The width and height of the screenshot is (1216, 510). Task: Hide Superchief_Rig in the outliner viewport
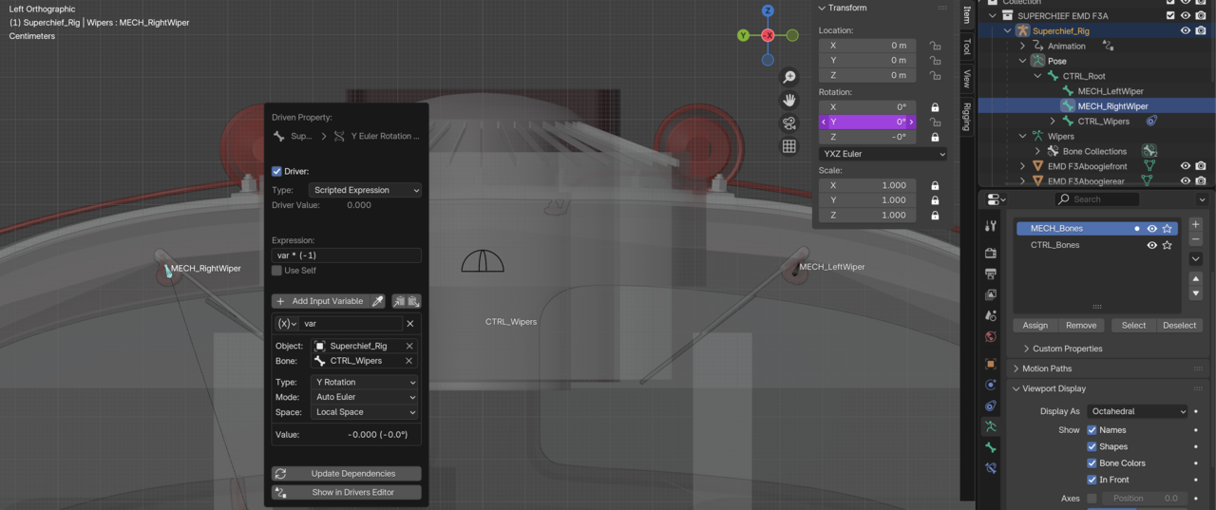pos(1185,30)
